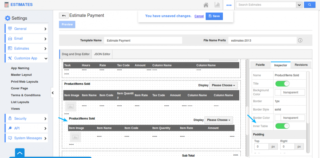Click the Inspector Name value Product/Items Sold

(287, 75)
